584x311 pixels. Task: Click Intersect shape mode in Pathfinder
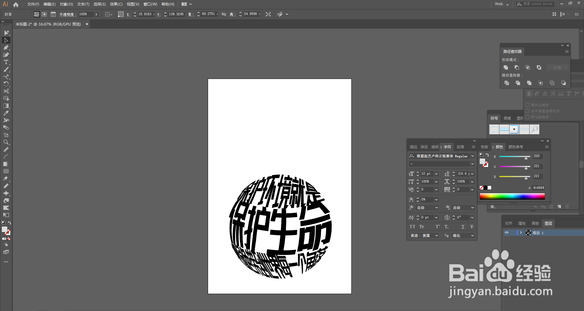528,67
